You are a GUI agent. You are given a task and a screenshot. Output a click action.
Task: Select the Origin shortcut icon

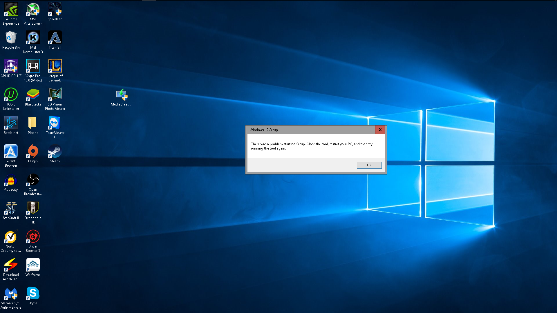click(33, 152)
